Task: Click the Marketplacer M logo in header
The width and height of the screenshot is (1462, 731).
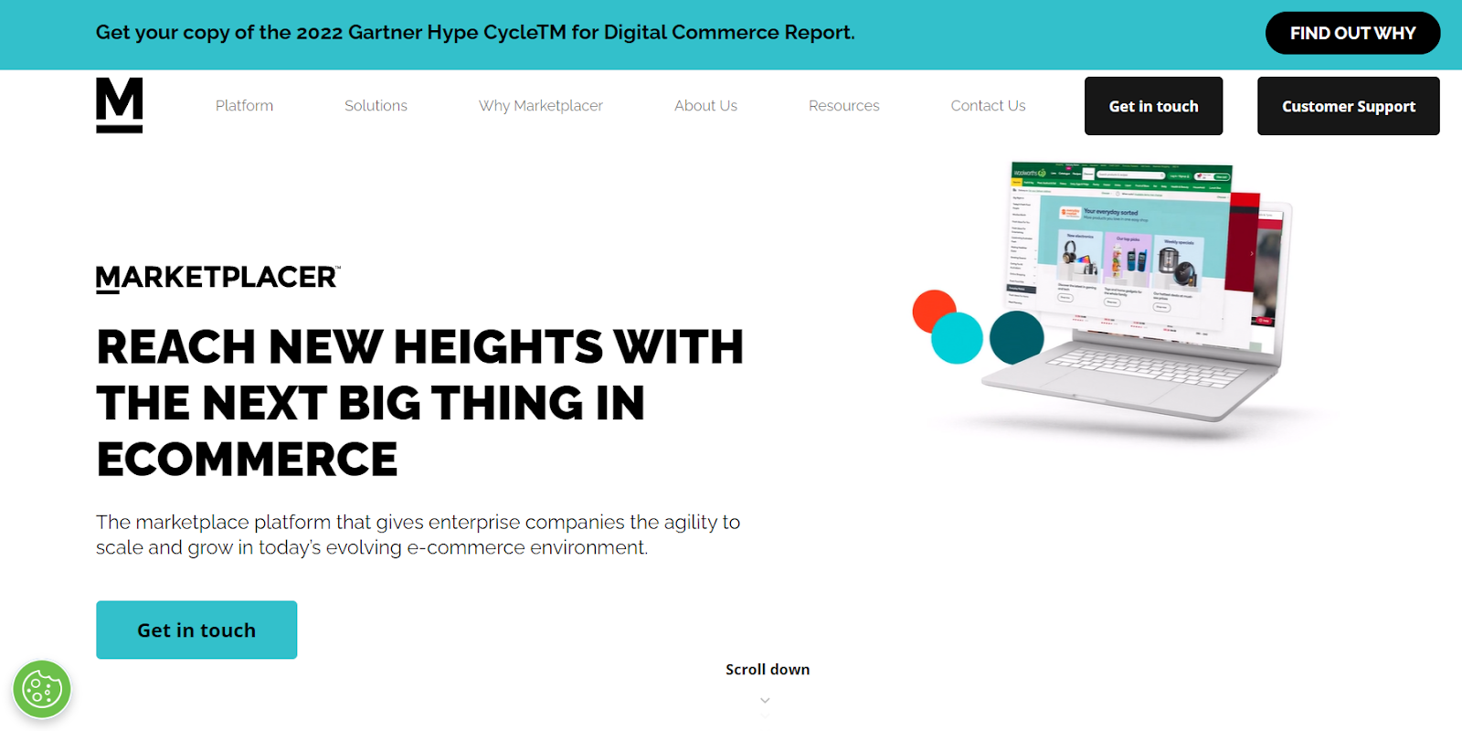Action: coord(120,105)
